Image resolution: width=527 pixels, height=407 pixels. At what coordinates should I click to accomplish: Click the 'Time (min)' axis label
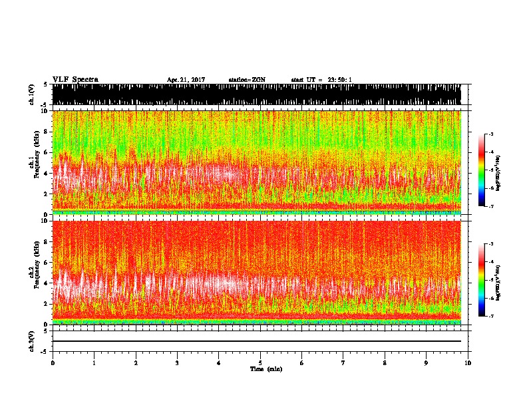tap(266, 369)
